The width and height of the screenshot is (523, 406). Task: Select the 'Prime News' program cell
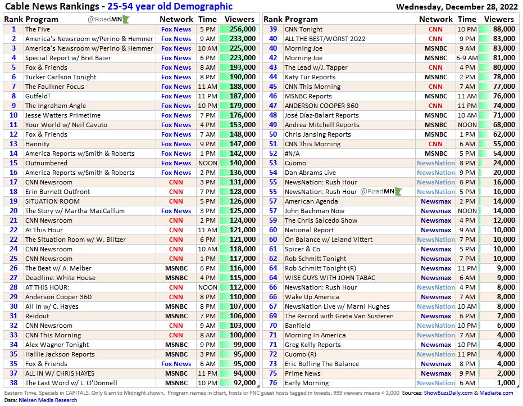pyautogui.click(x=349, y=373)
